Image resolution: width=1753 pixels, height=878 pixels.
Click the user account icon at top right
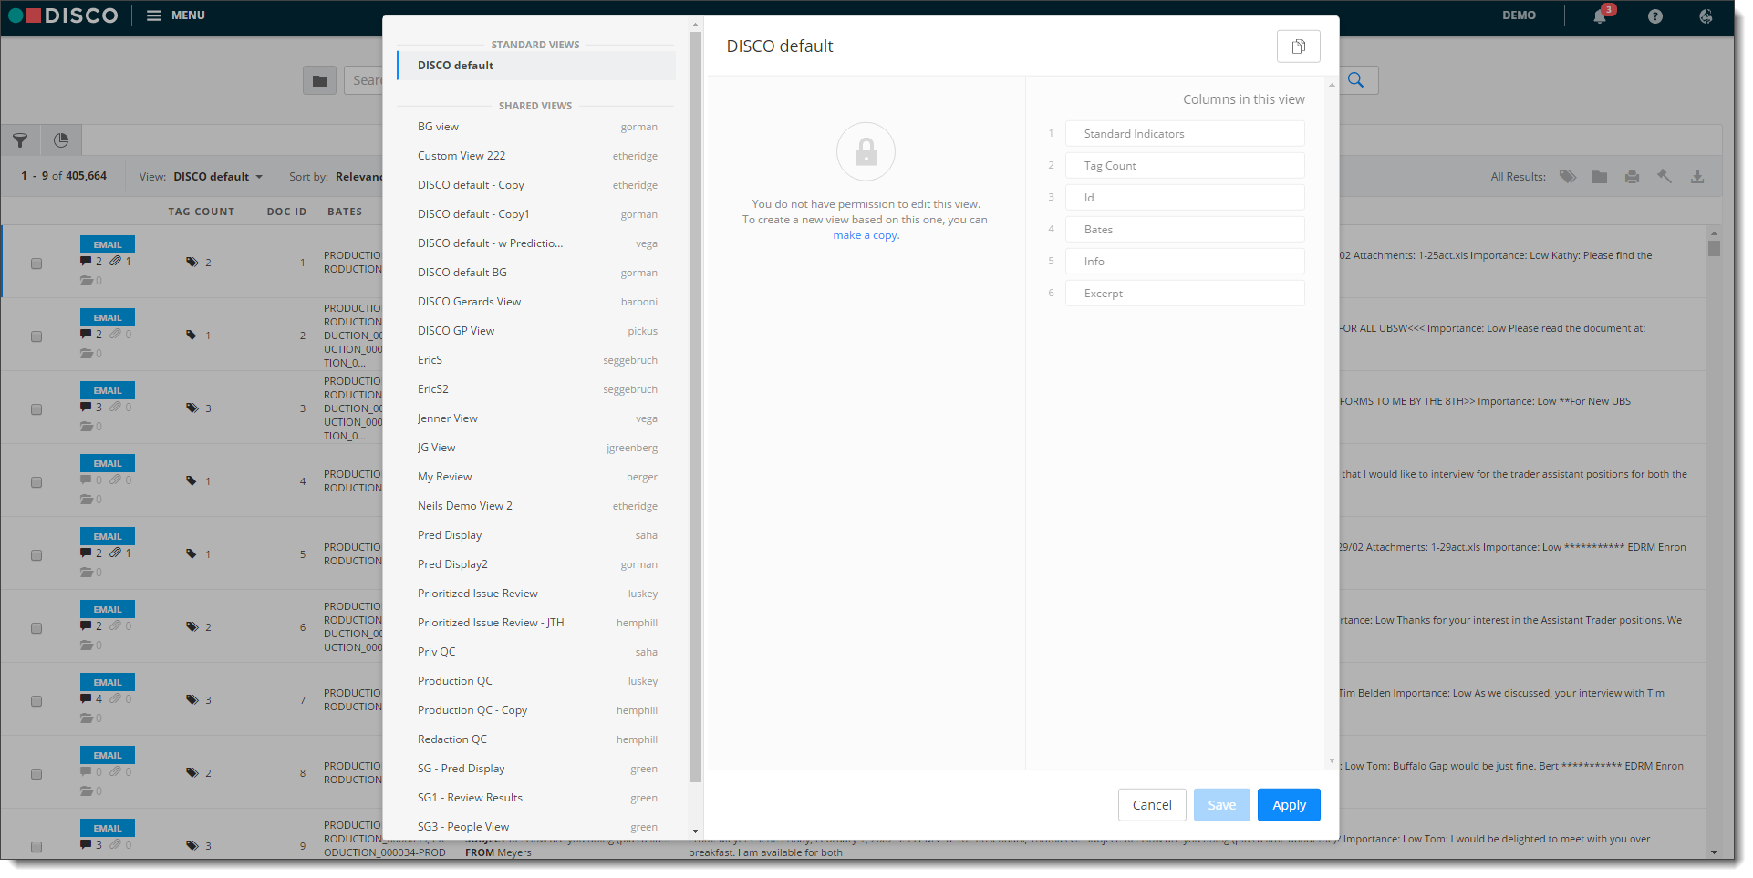click(1706, 16)
